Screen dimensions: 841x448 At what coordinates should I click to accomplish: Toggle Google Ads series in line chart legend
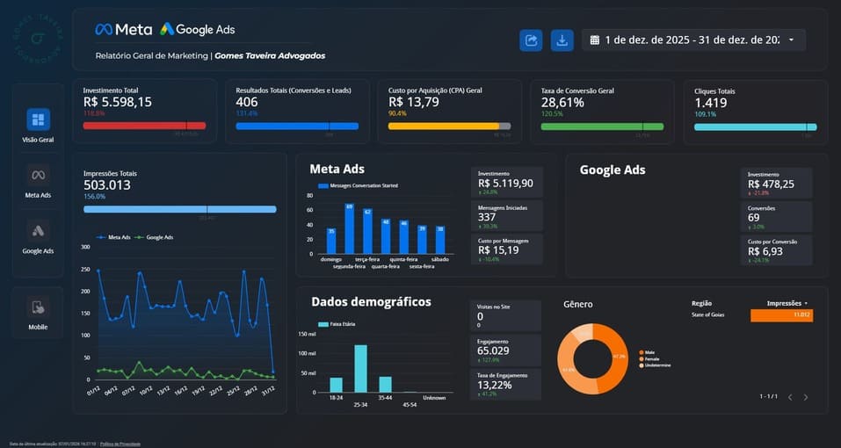click(156, 237)
